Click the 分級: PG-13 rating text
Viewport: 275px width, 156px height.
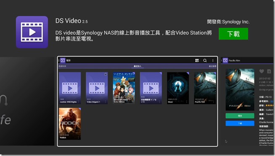pos(265,97)
